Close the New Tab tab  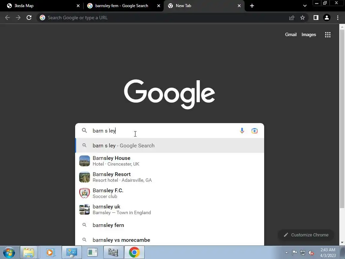239,6
